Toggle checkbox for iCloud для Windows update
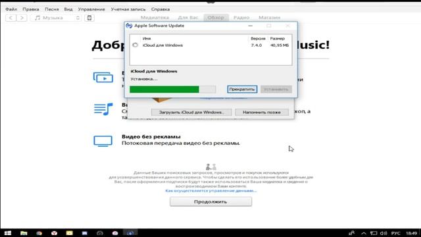 pyautogui.click(x=135, y=45)
